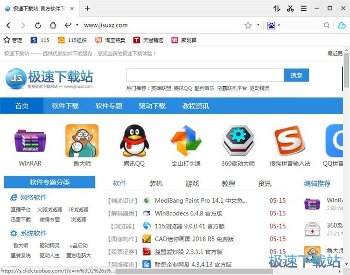Open the 英雄联盟 hot recommendation link
This screenshot has height=275, width=350.
click(161, 88)
